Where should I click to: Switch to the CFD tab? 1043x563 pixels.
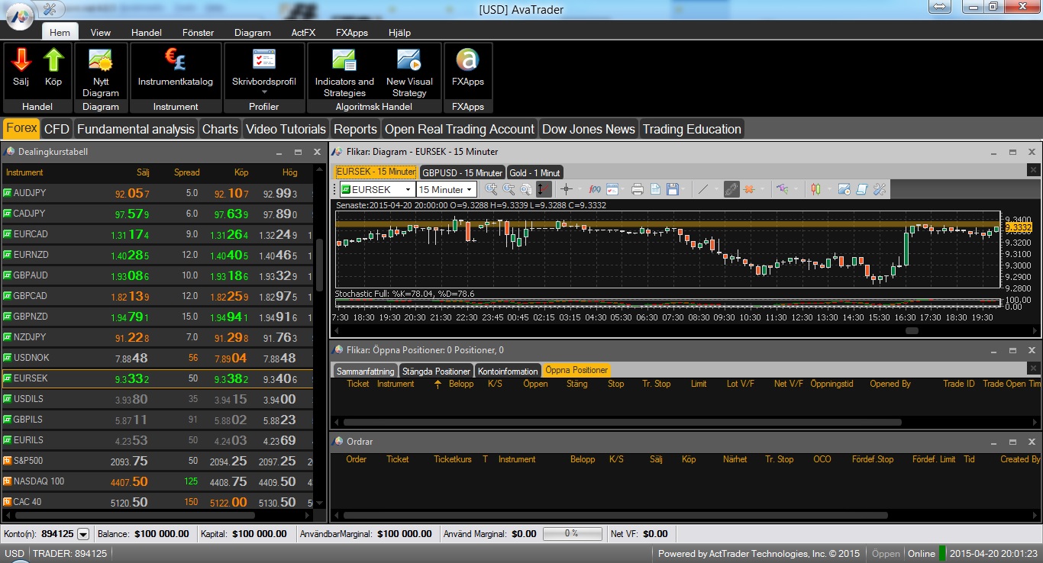pos(57,129)
